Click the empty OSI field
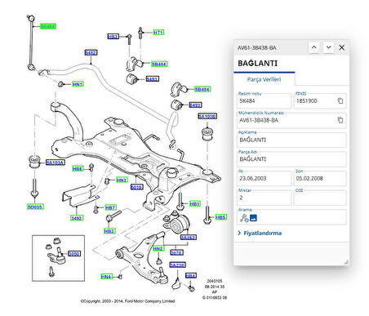The width and height of the screenshot is (369, 316). pos(320,198)
